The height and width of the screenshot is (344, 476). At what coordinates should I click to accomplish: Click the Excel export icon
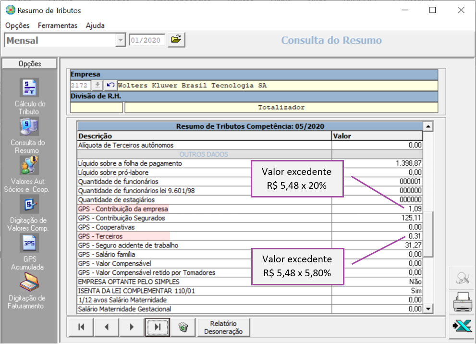[462, 326]
